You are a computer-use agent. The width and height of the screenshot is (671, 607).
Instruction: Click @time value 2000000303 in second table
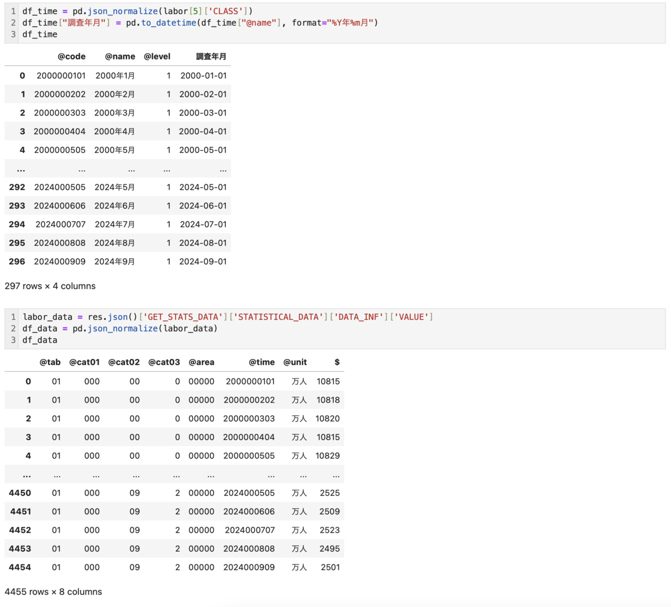(249, 419)
